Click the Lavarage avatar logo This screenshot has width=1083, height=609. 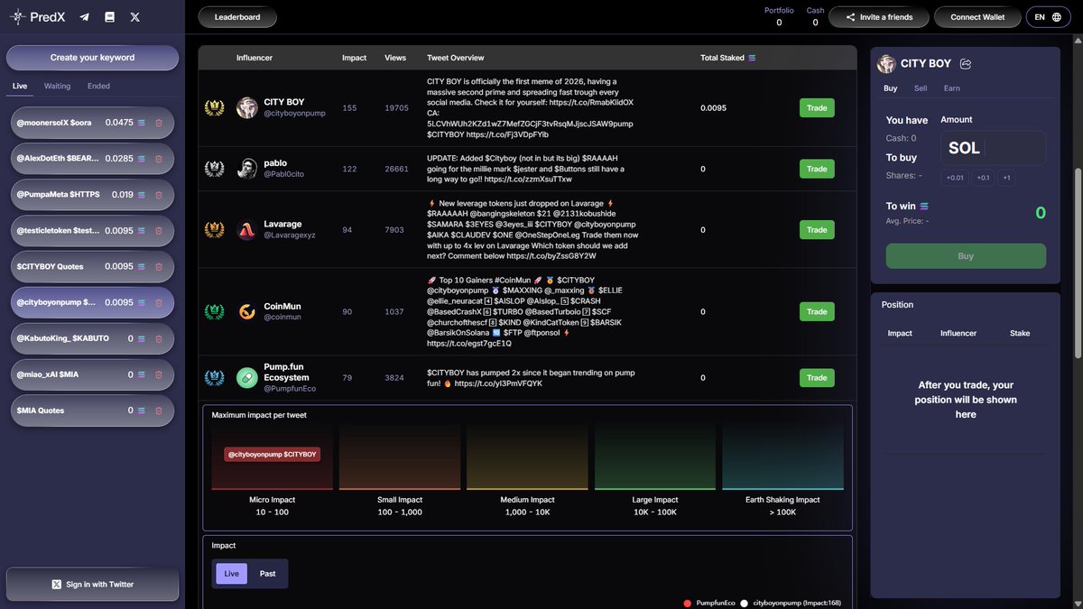[247, 230]
